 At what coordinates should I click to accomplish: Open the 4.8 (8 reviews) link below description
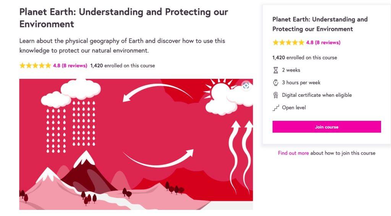(x=70, y=66)
